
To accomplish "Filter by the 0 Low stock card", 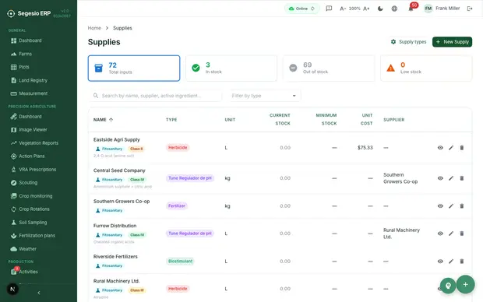I will pos(426,68).
